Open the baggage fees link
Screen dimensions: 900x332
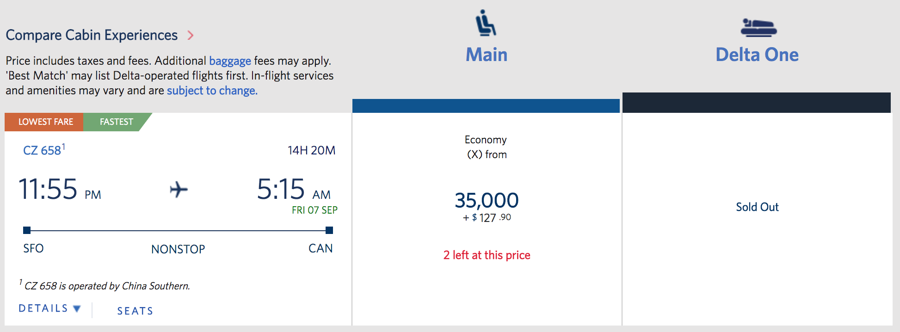coord(230,61)
